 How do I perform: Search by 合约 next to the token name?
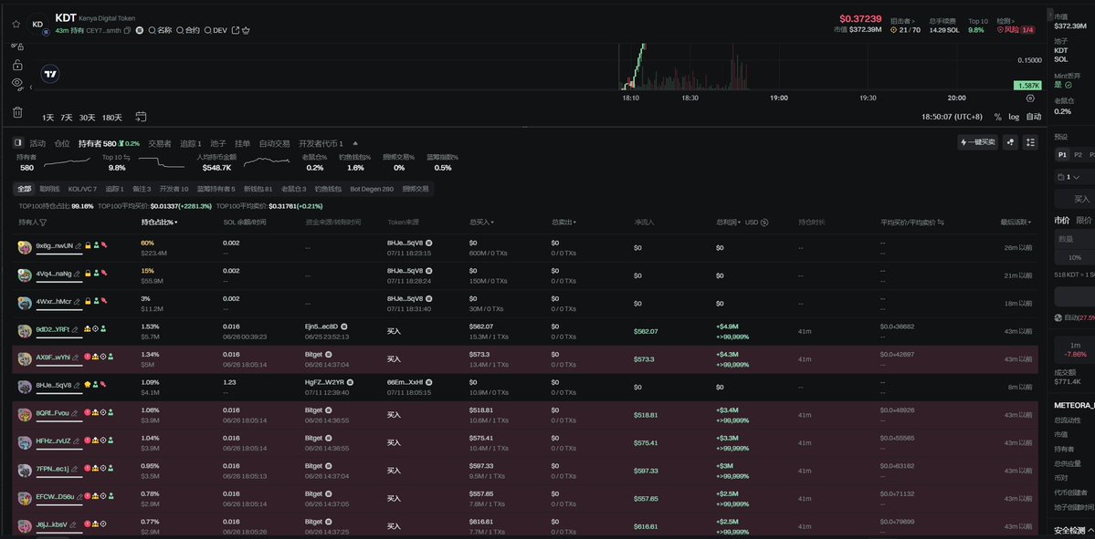[x=188, y=31]
